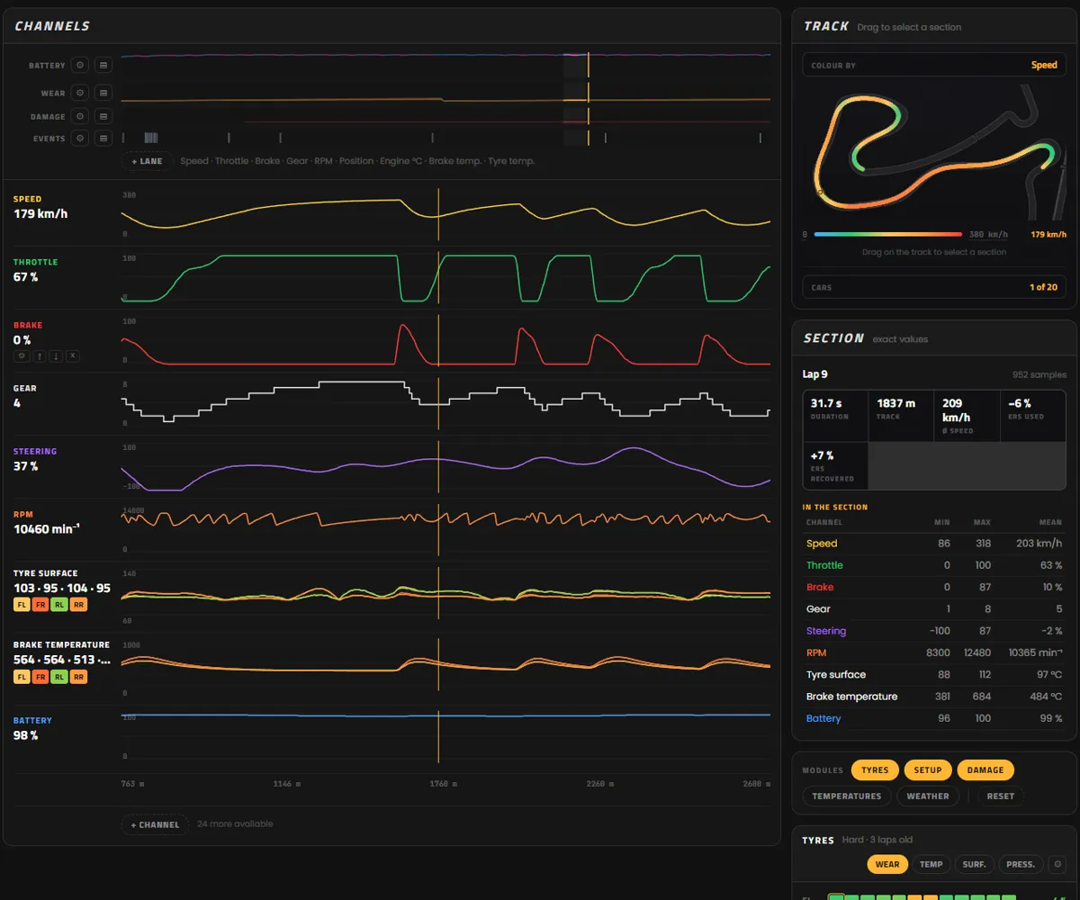This screenshot has height=900, width=1080.
Task: Open Tyres module settings gear
Action: click(1058, 864)
